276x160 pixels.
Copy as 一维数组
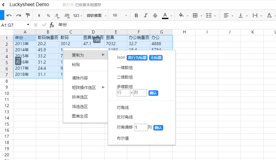point(124,68)
